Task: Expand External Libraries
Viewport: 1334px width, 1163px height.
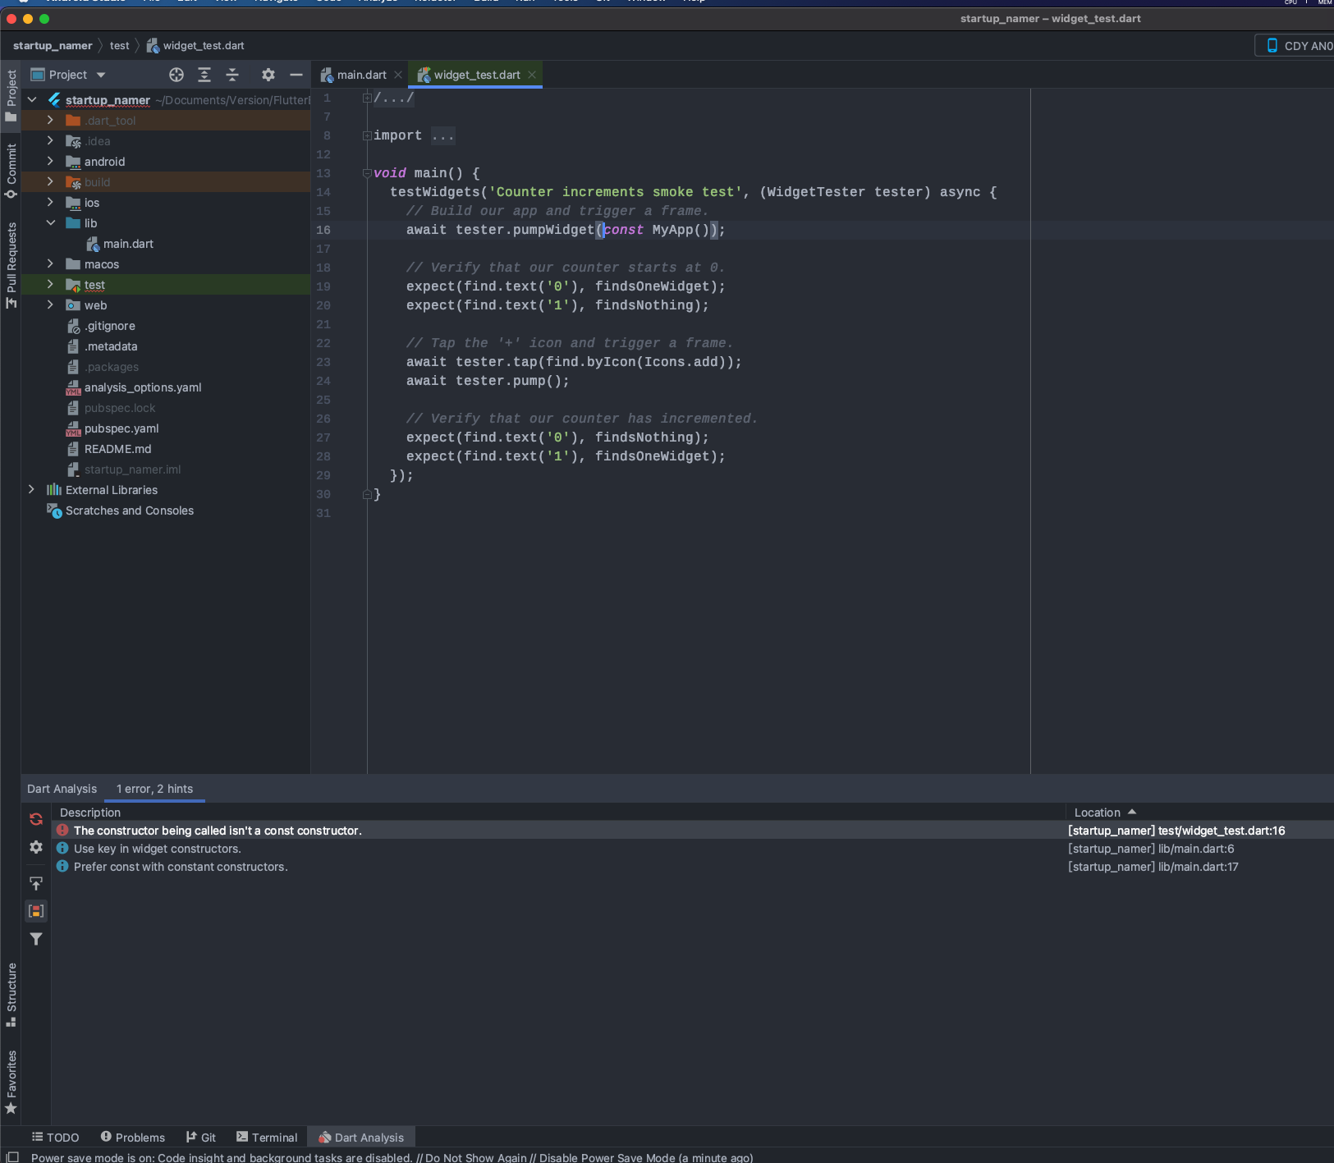Action: (31, 489)
